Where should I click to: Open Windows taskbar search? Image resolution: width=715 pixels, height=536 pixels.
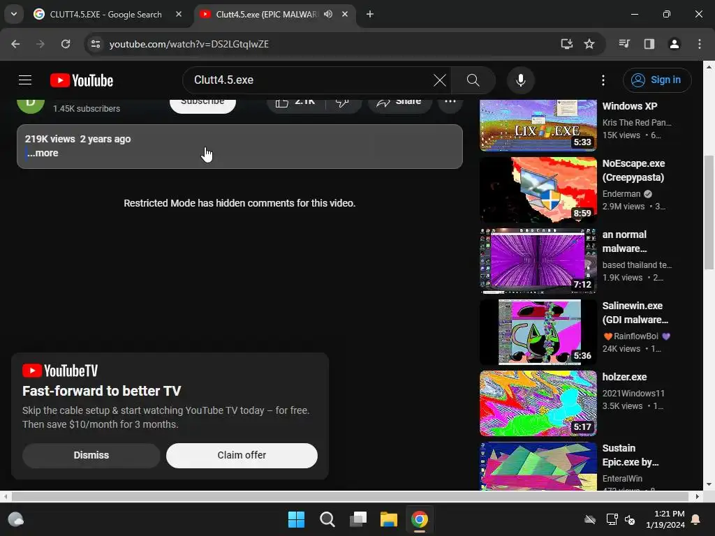(x=327, y=519)
